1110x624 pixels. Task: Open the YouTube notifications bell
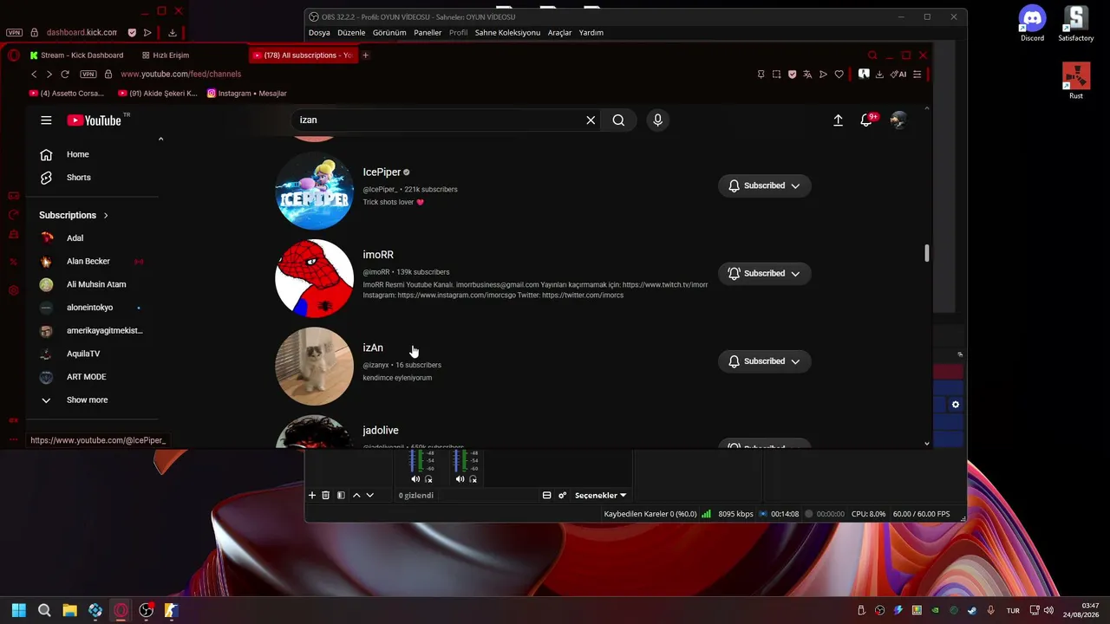866,120
